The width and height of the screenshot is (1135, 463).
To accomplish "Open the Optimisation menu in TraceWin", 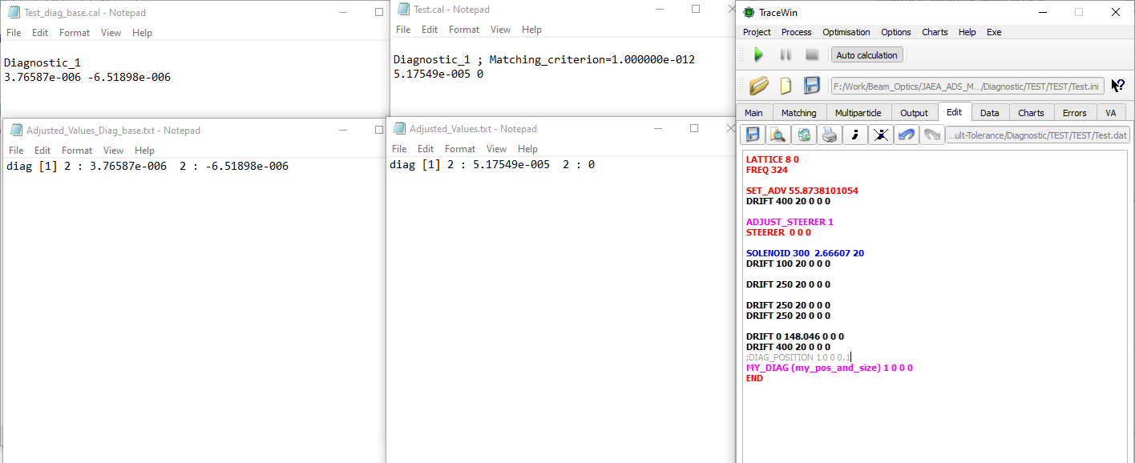I will point(846,32).
